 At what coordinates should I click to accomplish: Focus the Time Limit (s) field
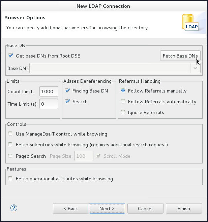click(x=49, y=104)
